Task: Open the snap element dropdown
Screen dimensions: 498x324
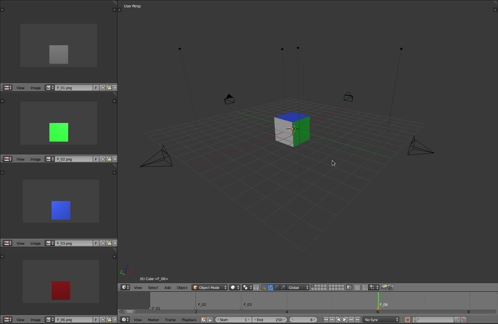Action: (374, 287)
